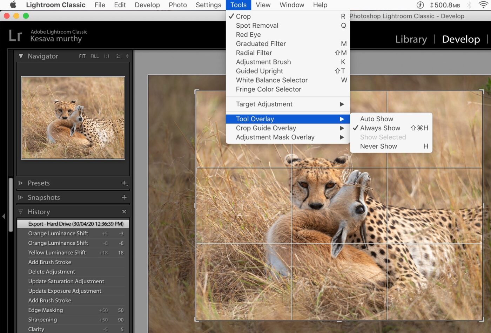This screenshot has width=491, height=333.
Task: Click the Bluetooth icon in menu bar
Action: pyautogui.click(x=469, y=5)
